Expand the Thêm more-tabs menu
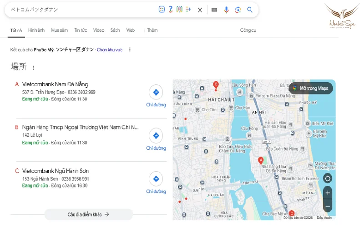The height and width of the screenshot is (227, 364). [x=150, y=30]
